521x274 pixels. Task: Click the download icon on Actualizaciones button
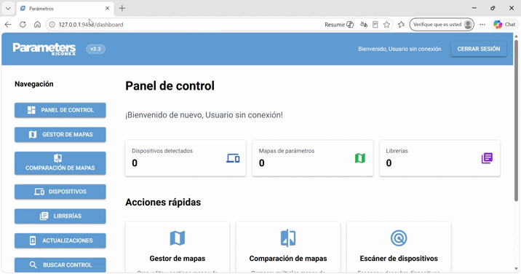click(33, 240)
